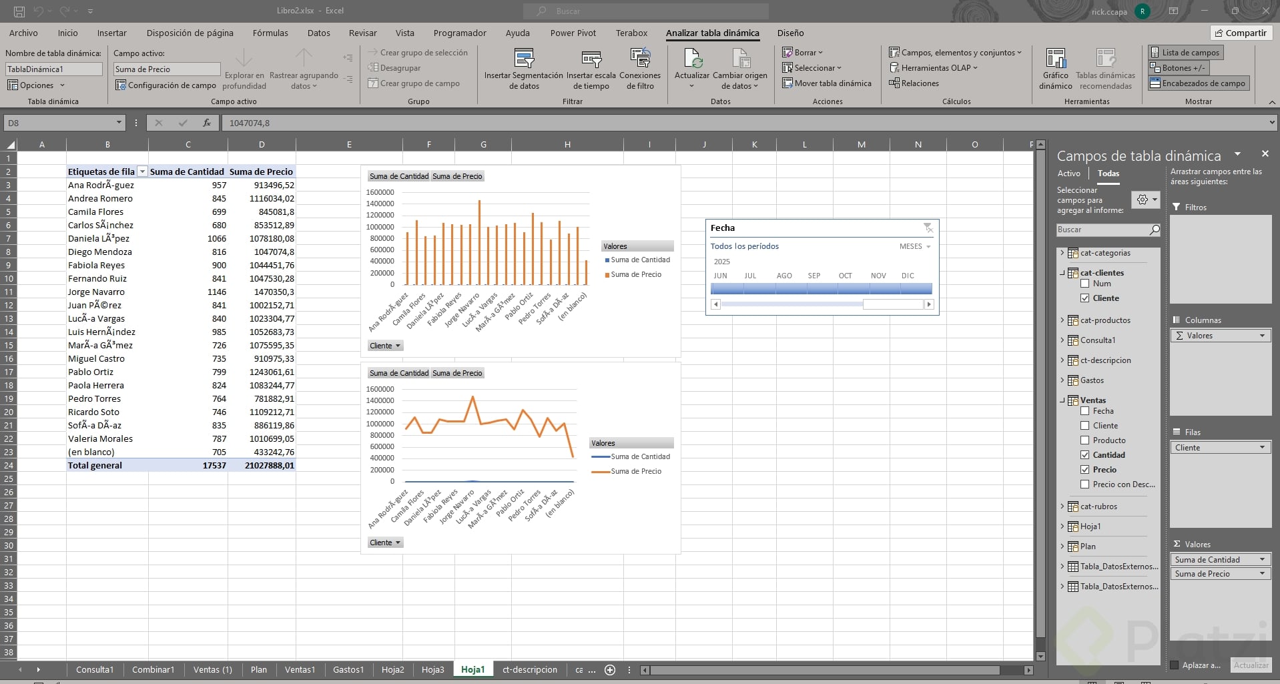Open the ribbon display options icon
The height and width of the screenshot is (684, 1280).
pos(1173,11)
